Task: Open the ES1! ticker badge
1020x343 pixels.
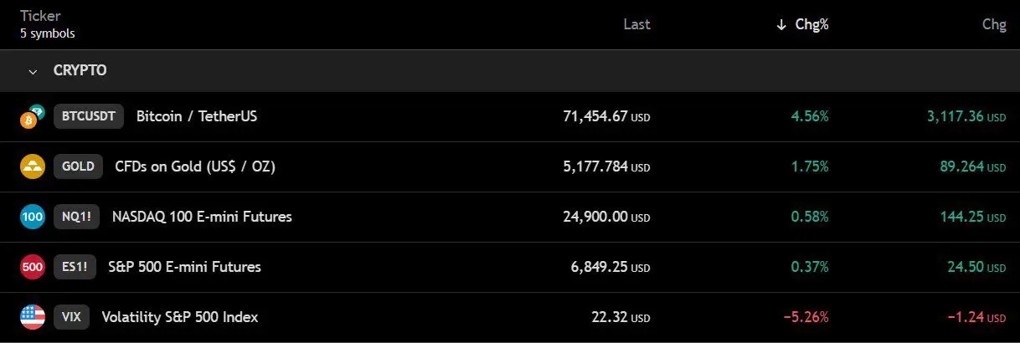Action: (x=75, y=267)
